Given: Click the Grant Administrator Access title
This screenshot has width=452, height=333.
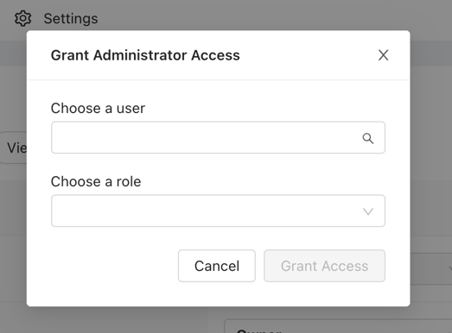Looking at the screenshot, I should point(145,55).
